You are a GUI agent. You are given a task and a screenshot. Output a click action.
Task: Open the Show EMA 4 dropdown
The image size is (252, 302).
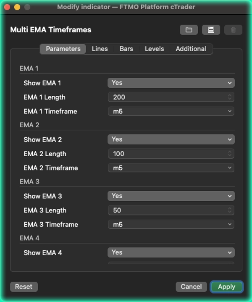point(171,252)
